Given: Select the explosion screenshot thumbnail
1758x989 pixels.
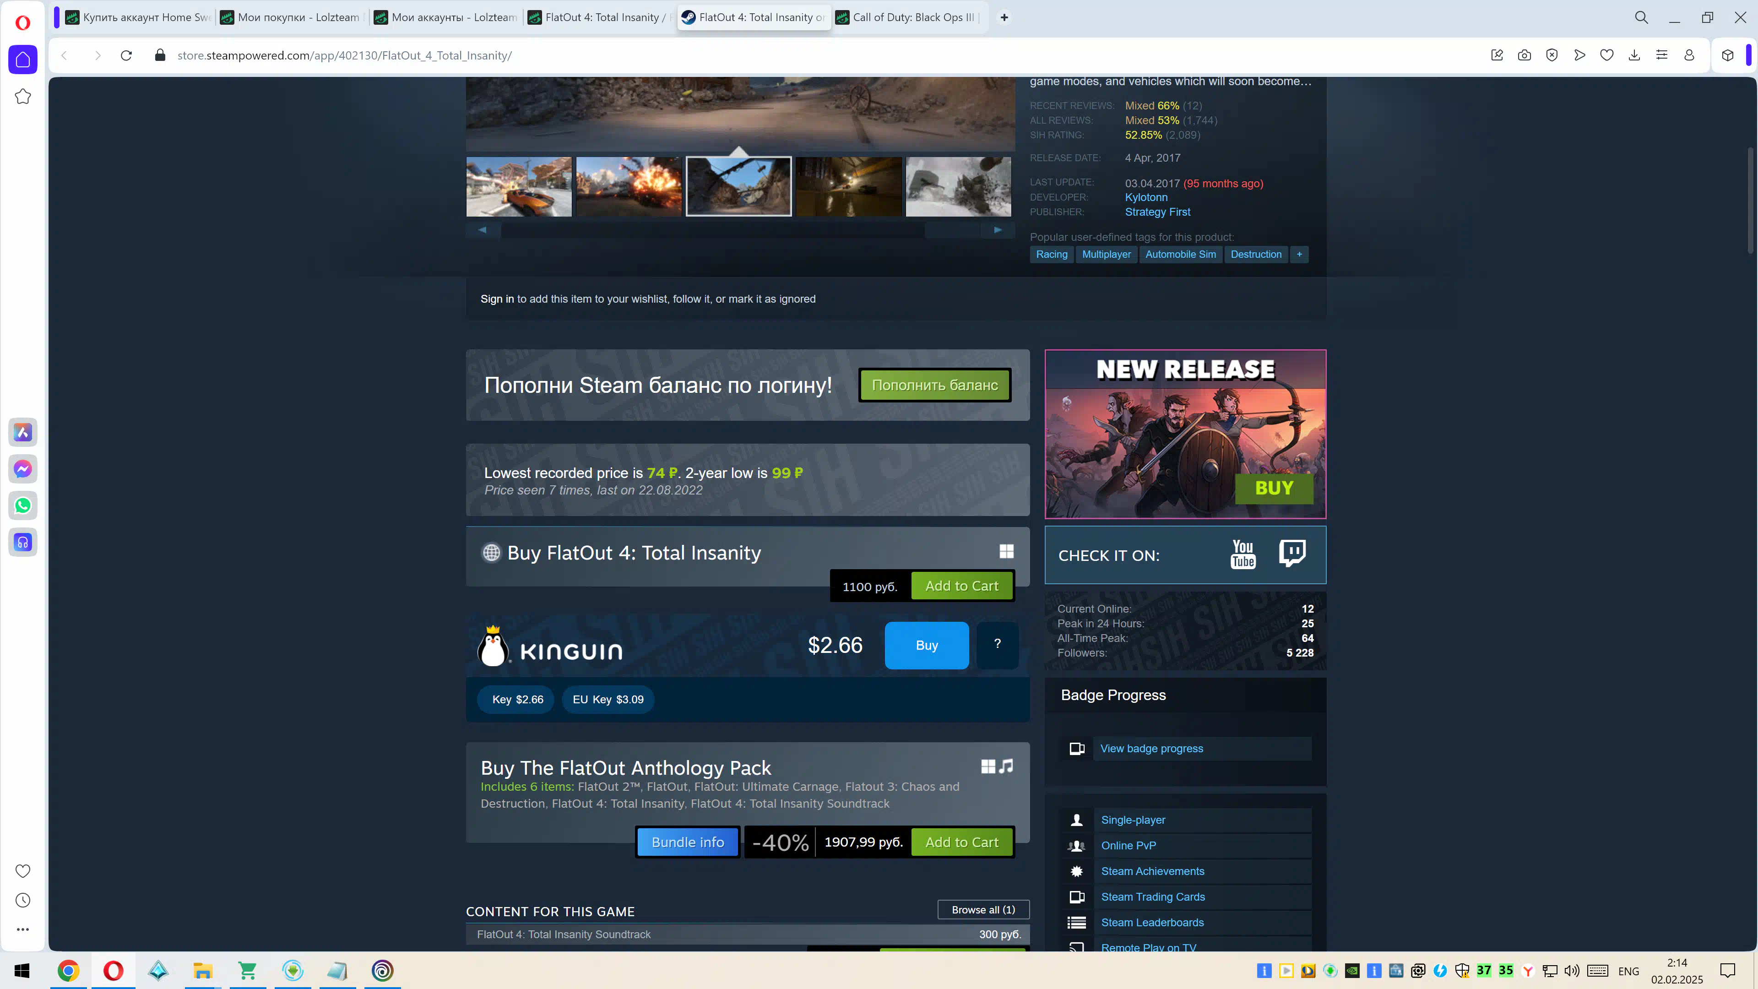Looking at the screenshot, I should [x=629, y=187].
